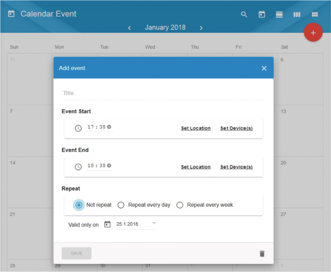Click the search magnifier icon in the header

coord(244,14)
